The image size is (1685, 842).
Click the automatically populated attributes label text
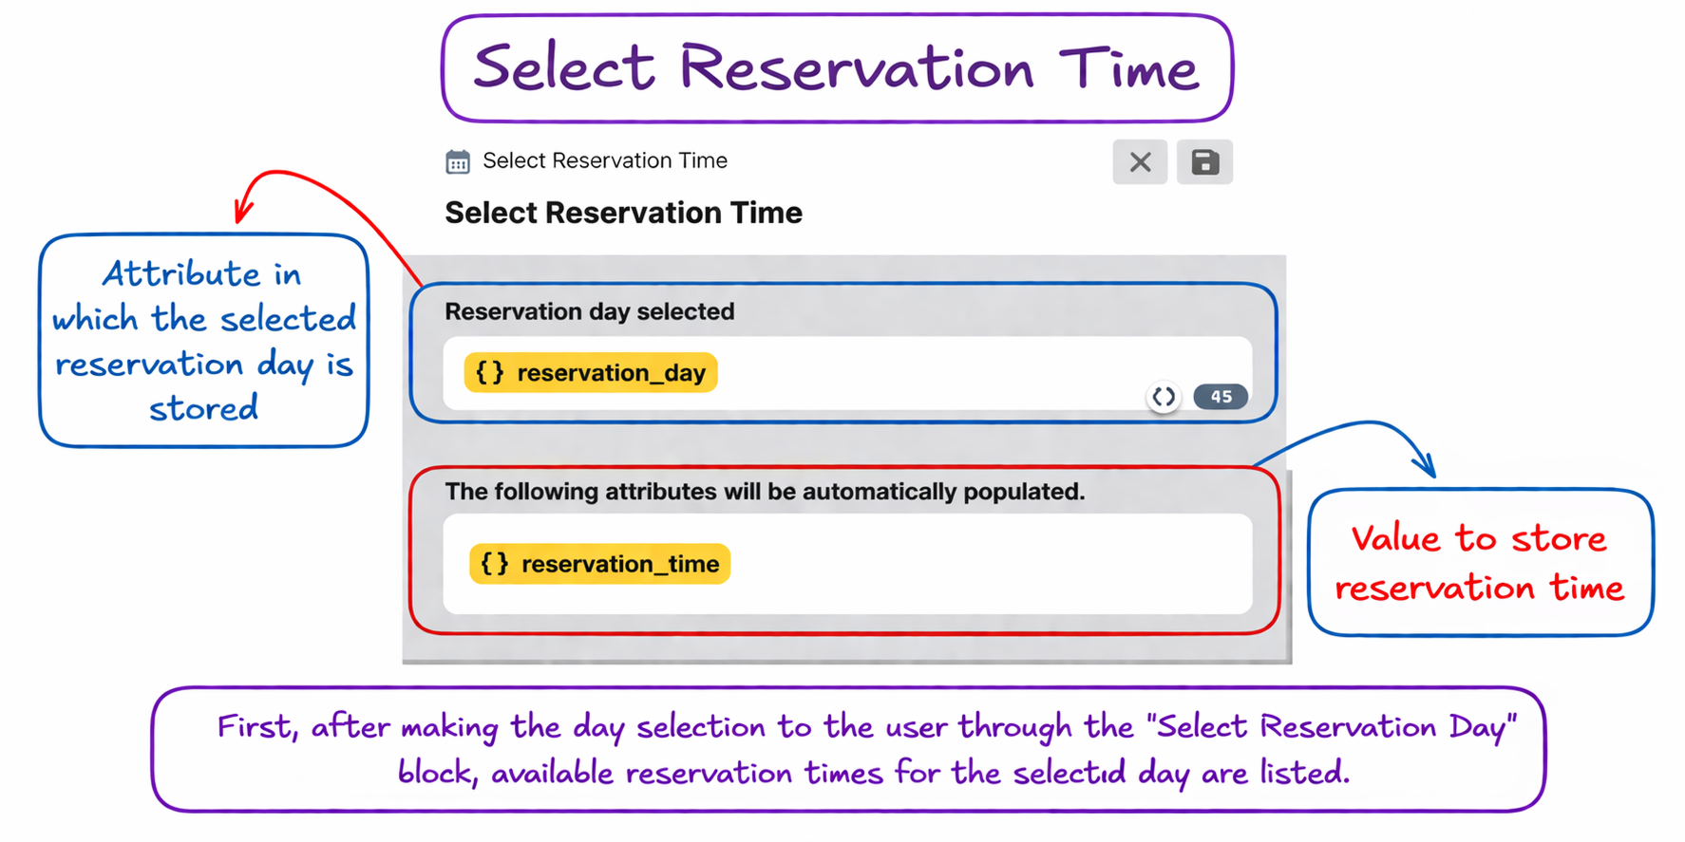(x=765, y=492)
